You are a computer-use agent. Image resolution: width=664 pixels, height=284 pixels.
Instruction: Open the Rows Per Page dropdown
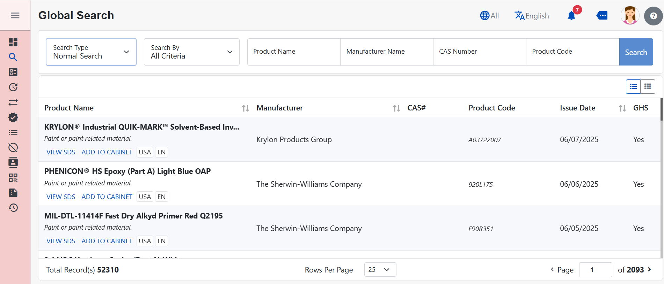click(x=380, y=270)
